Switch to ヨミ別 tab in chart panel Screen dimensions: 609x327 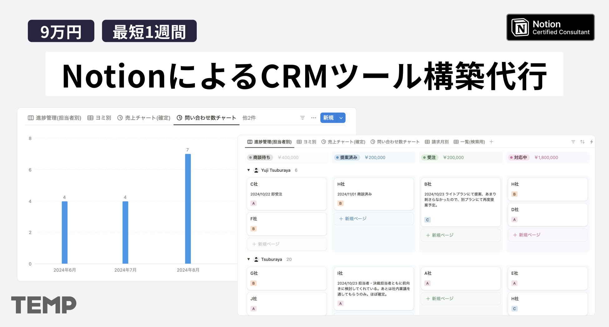point(99,118)
